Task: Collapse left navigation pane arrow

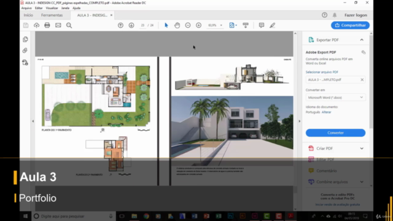Action: [33, 122]
